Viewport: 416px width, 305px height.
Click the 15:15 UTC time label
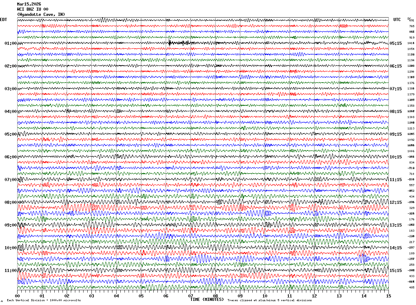point(396,271)
